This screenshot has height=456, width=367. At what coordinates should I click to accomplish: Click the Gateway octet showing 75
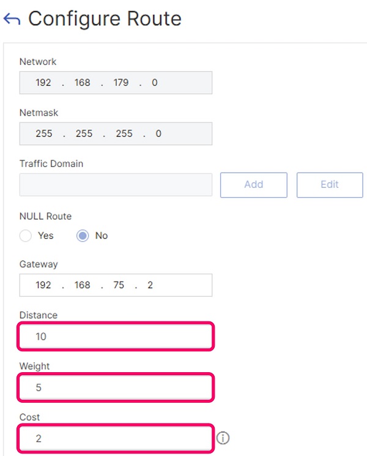(x=119, y=285)
